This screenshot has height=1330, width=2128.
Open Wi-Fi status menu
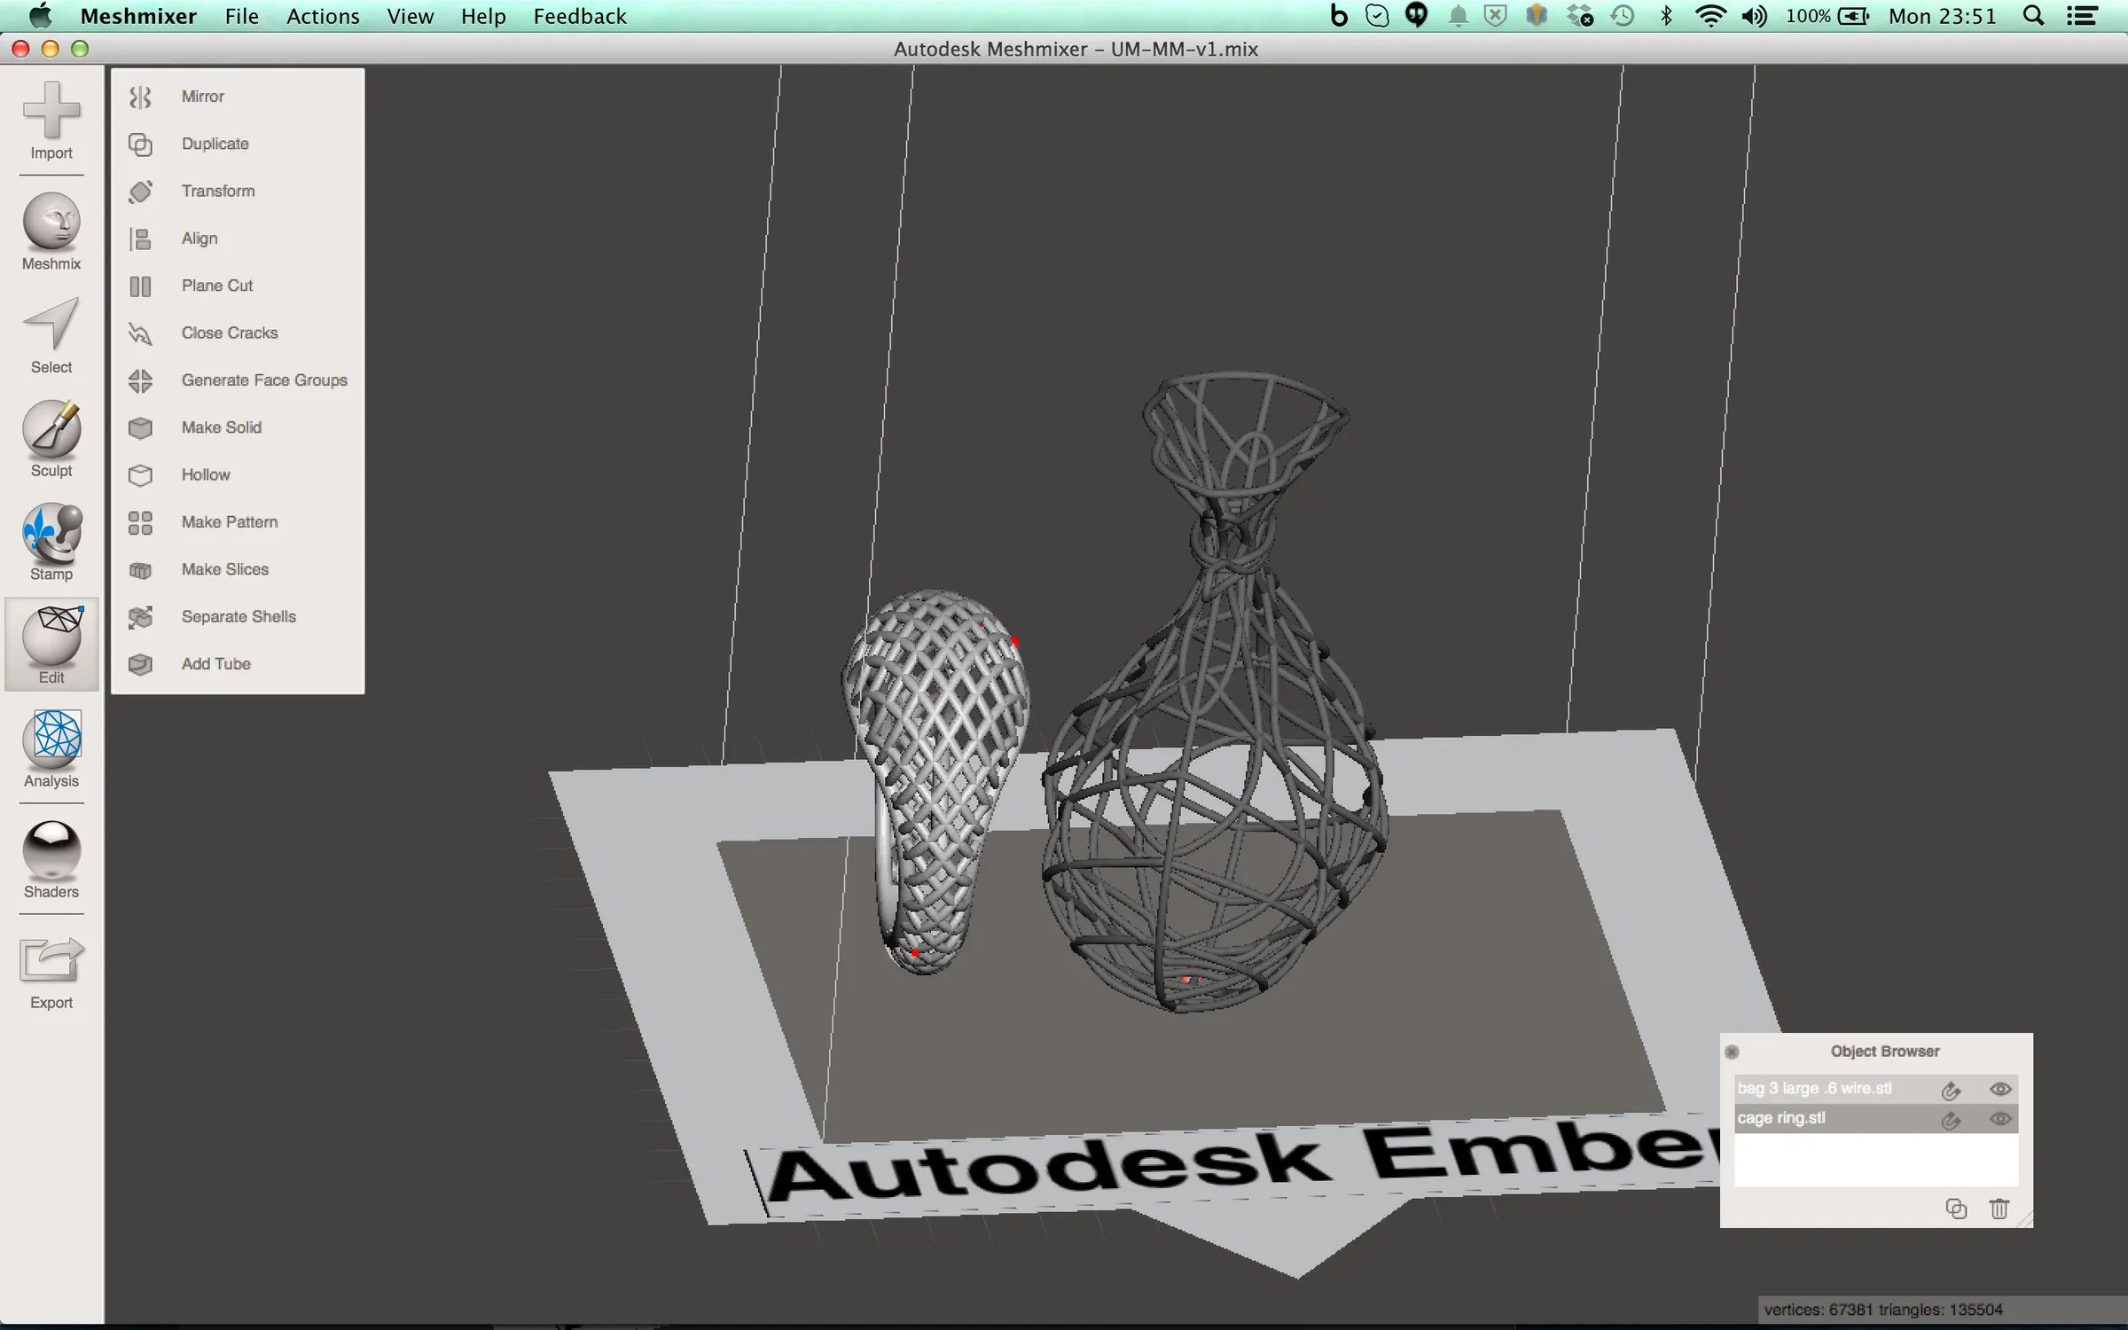click(x=1709, y=16)
